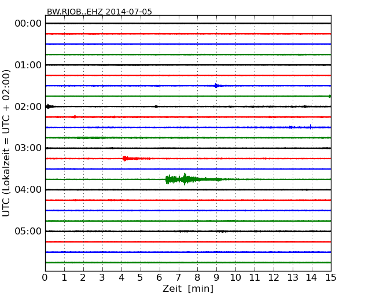
Task: Click x-axis tick label 12
Action: 274,278
